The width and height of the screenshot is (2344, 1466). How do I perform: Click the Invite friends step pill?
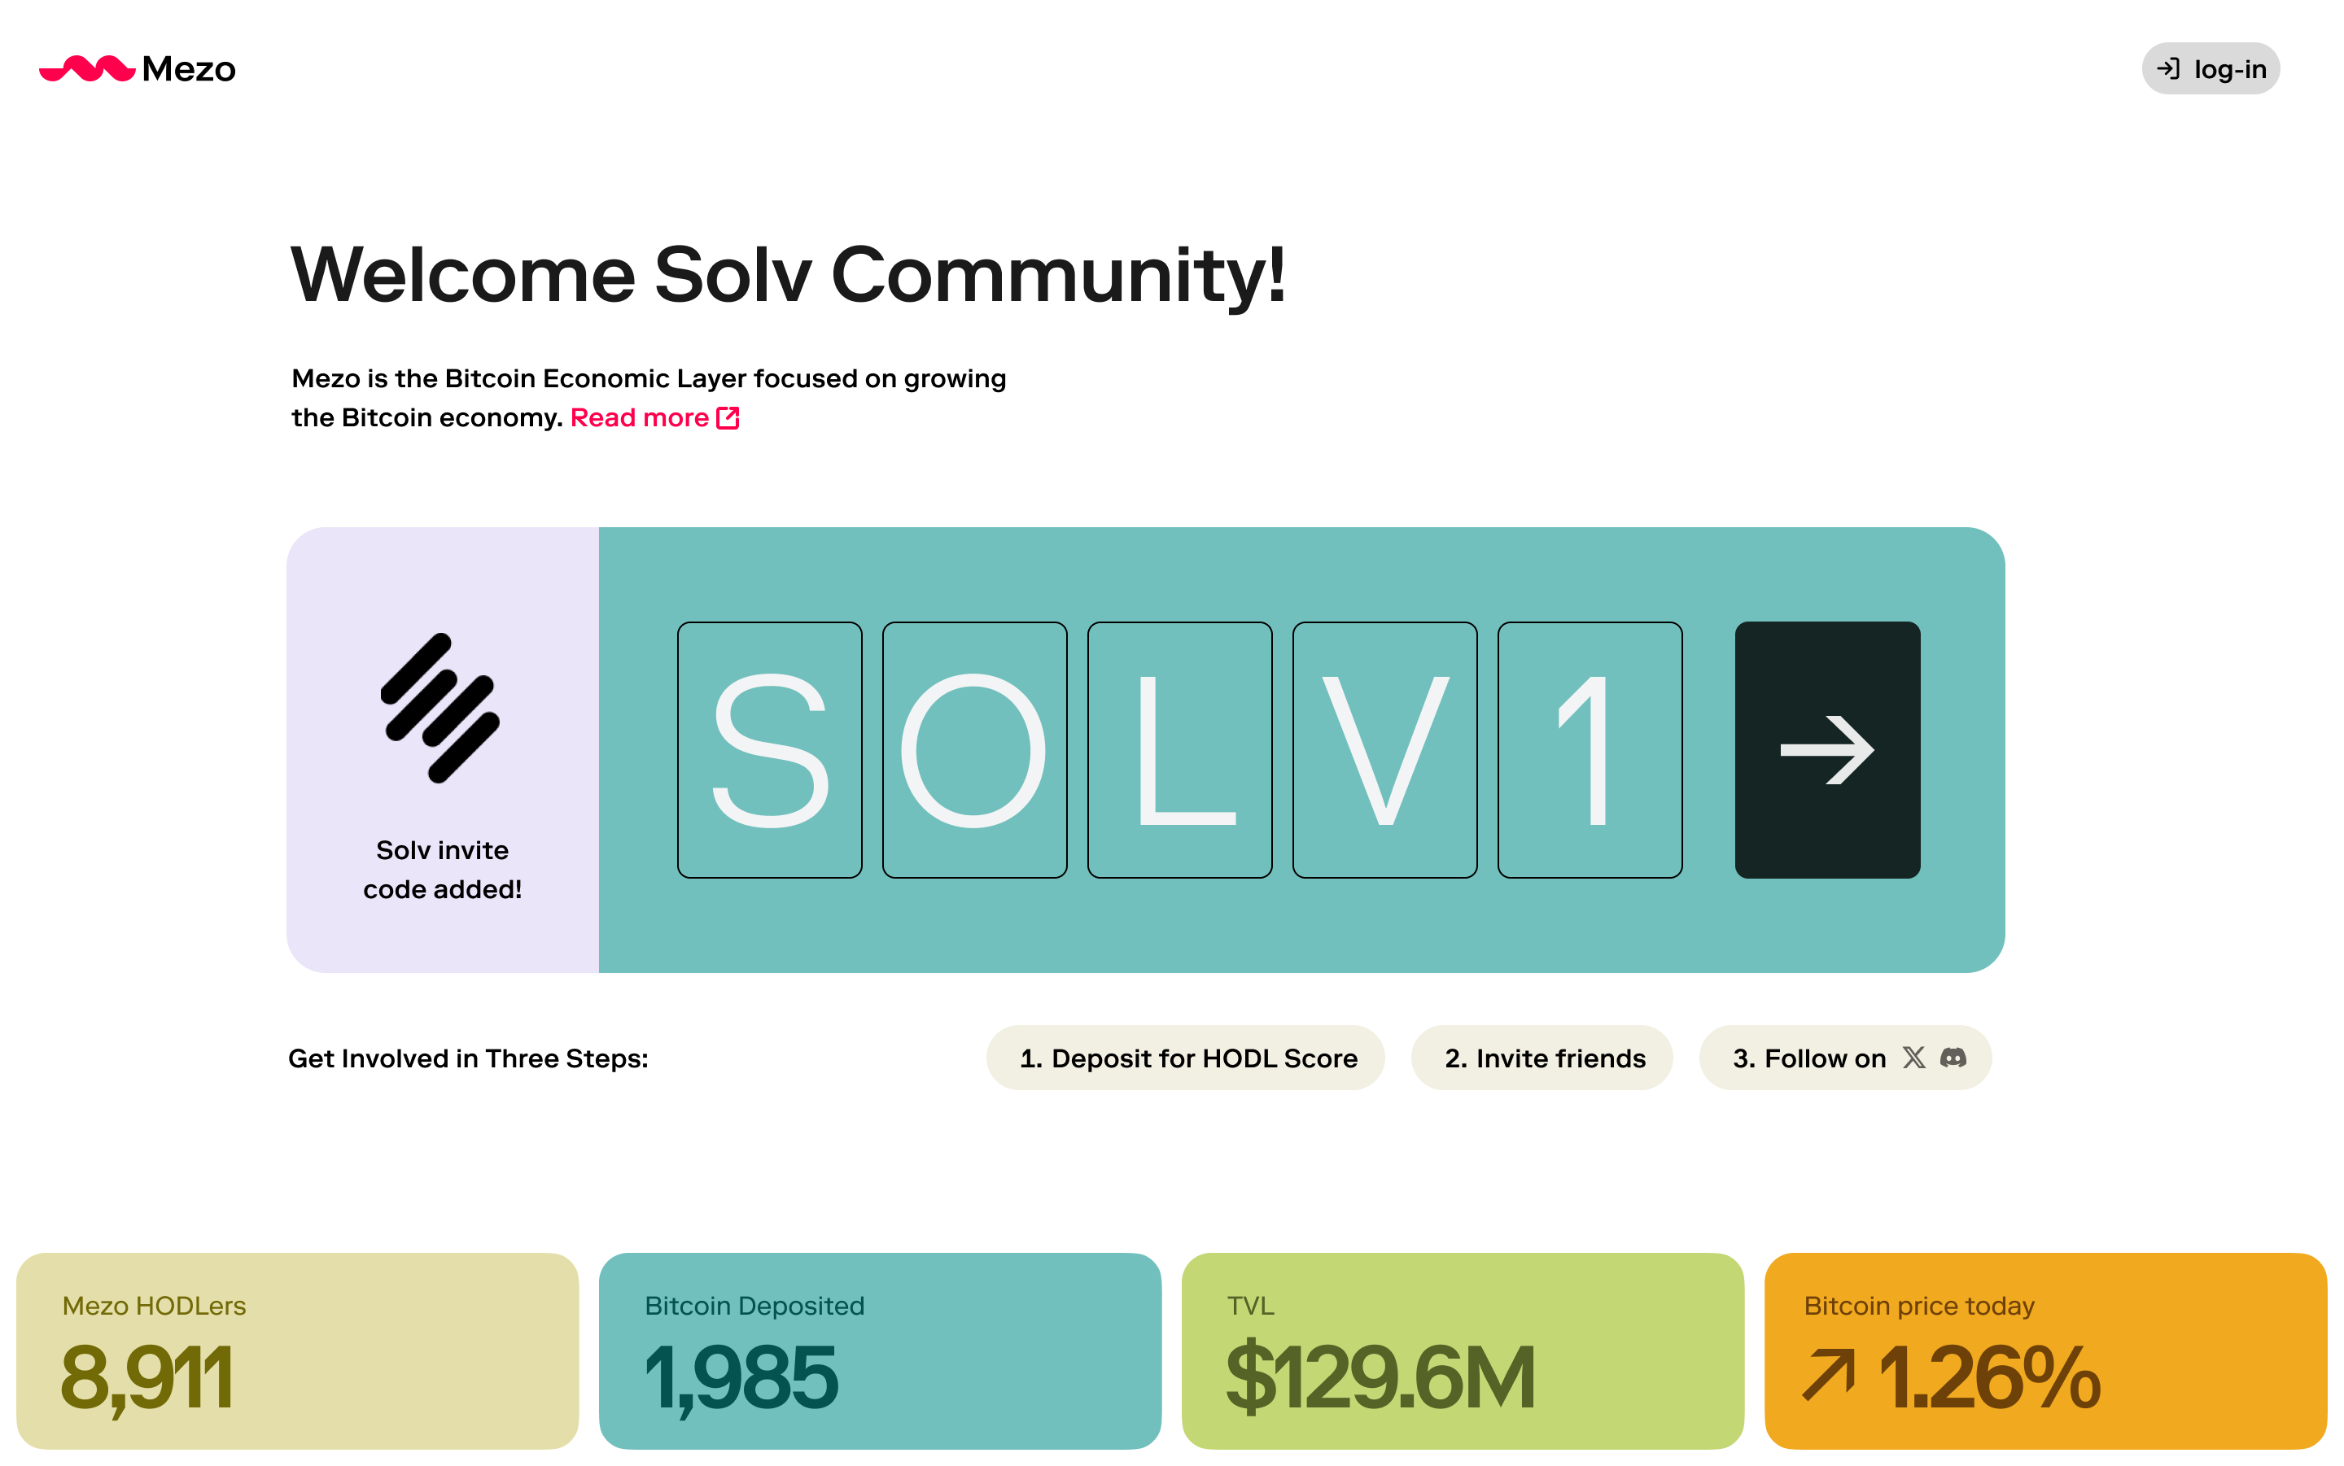1542,1058
